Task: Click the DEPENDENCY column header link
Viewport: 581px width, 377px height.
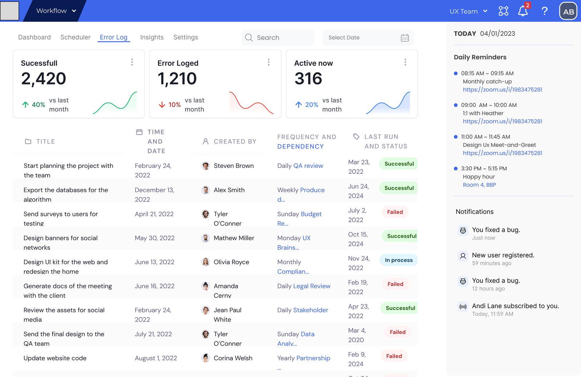Action: point(300,146)
